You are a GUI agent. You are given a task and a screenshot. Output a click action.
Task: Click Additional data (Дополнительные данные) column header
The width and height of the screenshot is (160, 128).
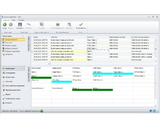click(x=143, y=37)
